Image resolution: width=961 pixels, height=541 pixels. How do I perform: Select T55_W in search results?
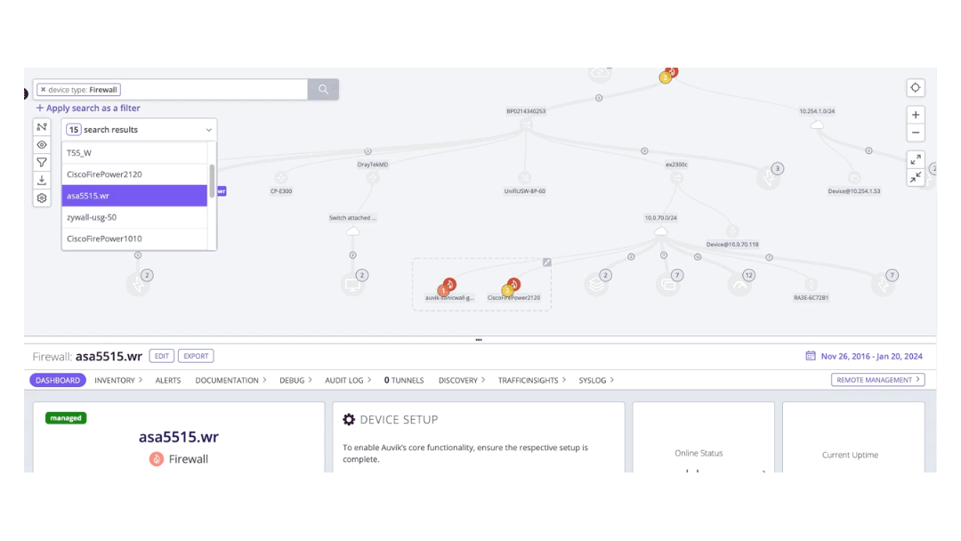pyautogui.click(x=134, y=153)
